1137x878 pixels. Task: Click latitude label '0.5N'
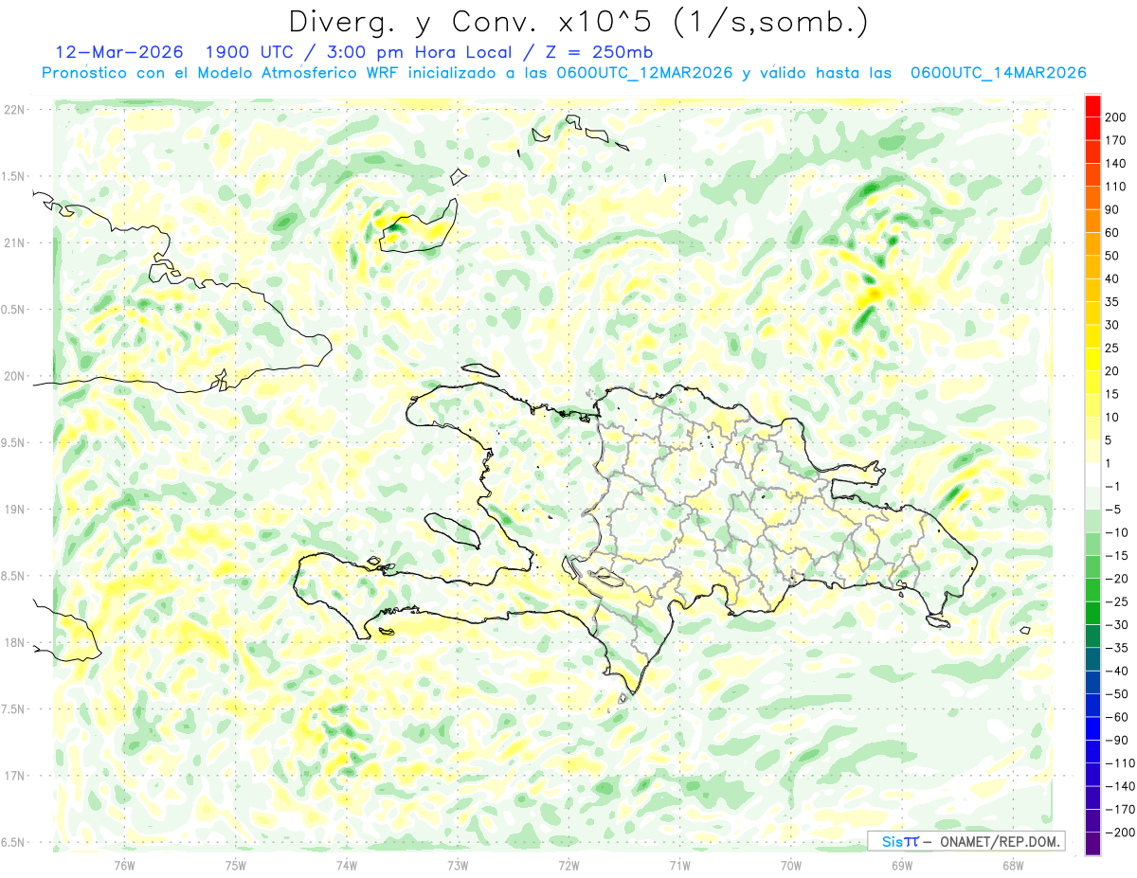(13, 310)
